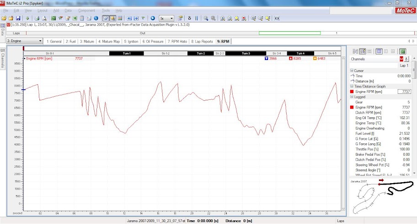Click the Channels side panel tab
Image resolution: width=417 pixels, height=224 pixels.
tap(3, 58)
